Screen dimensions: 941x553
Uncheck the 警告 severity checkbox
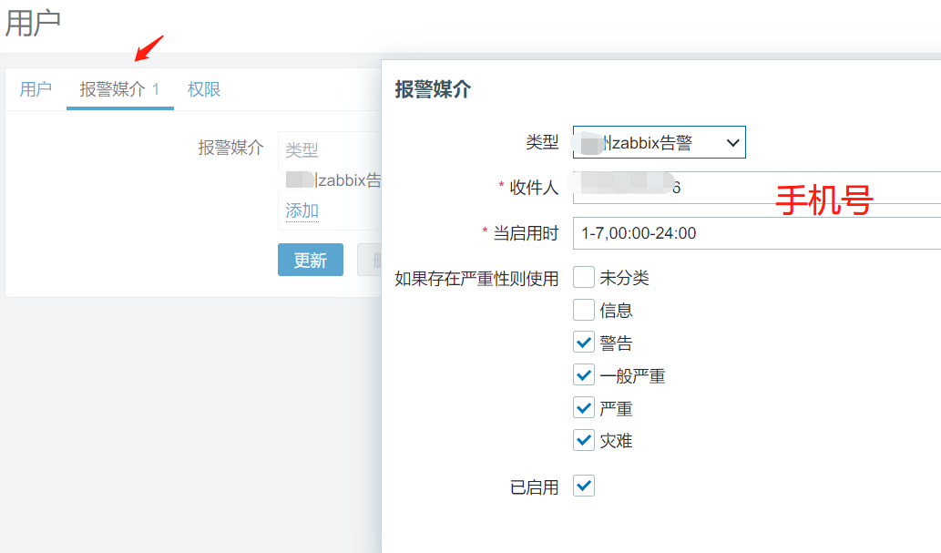(x=584, y=343)
